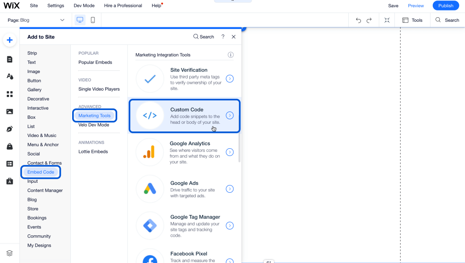This screenshot has height=263, width=465.
Task: Open the Layers icon at bottom left
Action: (x=10, y=253)
